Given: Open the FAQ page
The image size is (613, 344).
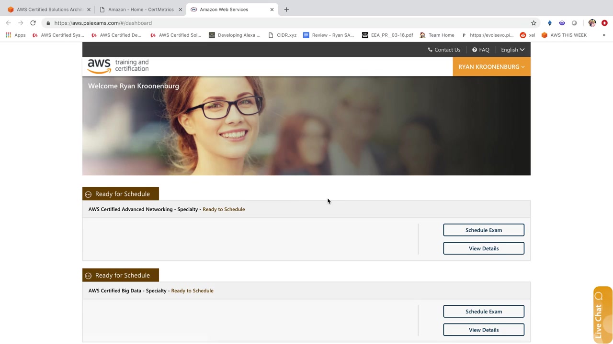Looking at the screenshot, I should tap(481, 50).
